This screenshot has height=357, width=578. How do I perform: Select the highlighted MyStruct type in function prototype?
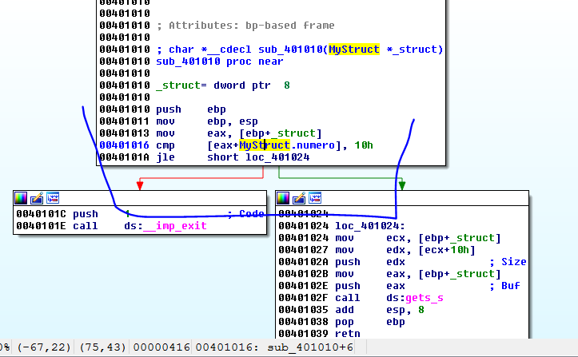[x=354, y=50]
